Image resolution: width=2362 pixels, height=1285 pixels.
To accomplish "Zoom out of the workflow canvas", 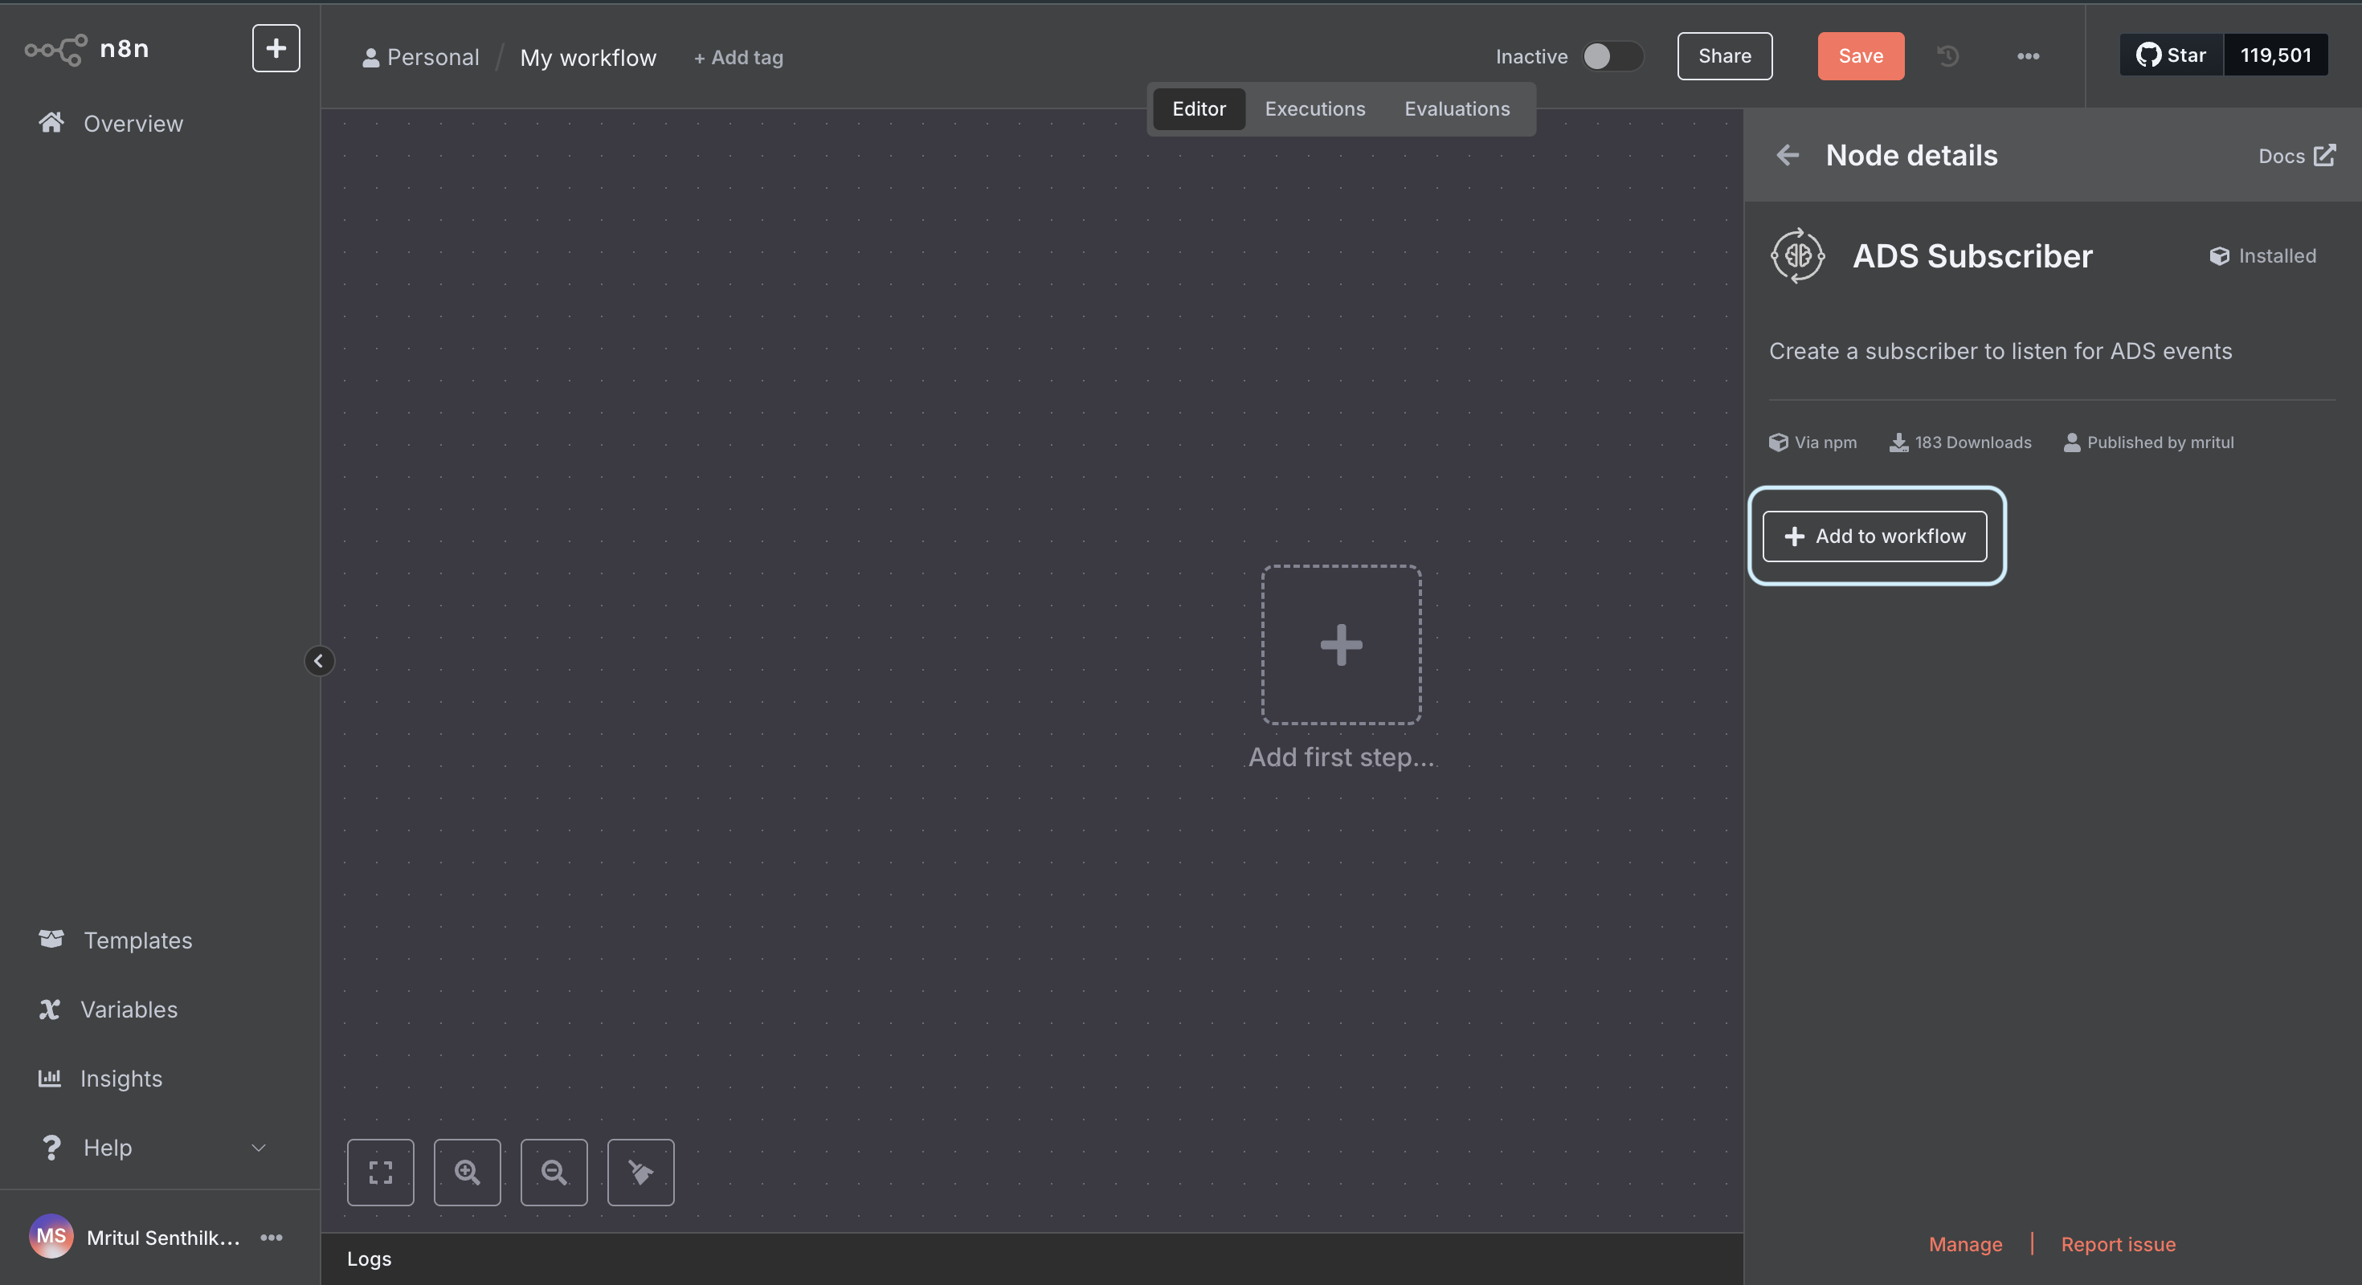I will click(554, 1173).
